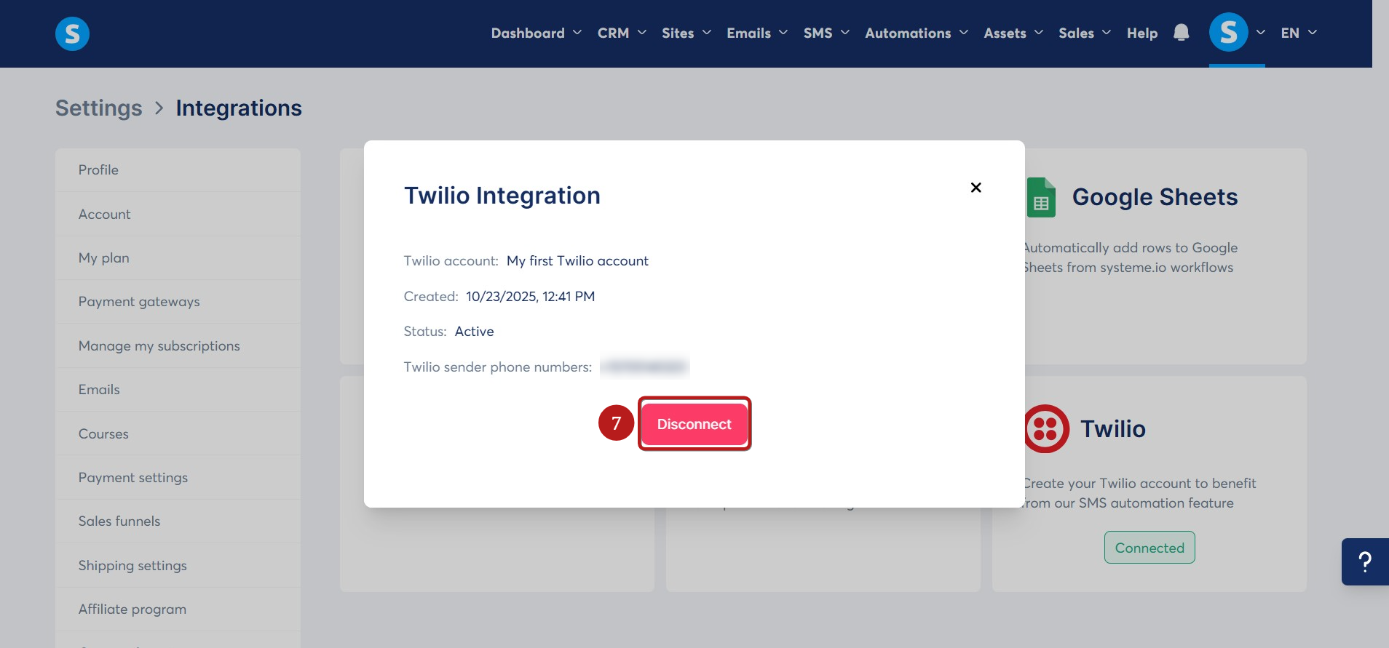Open Affiliate program settings
Image resolution: width=1389 pixels, height=648 pixels.
(x=178, y=609)
